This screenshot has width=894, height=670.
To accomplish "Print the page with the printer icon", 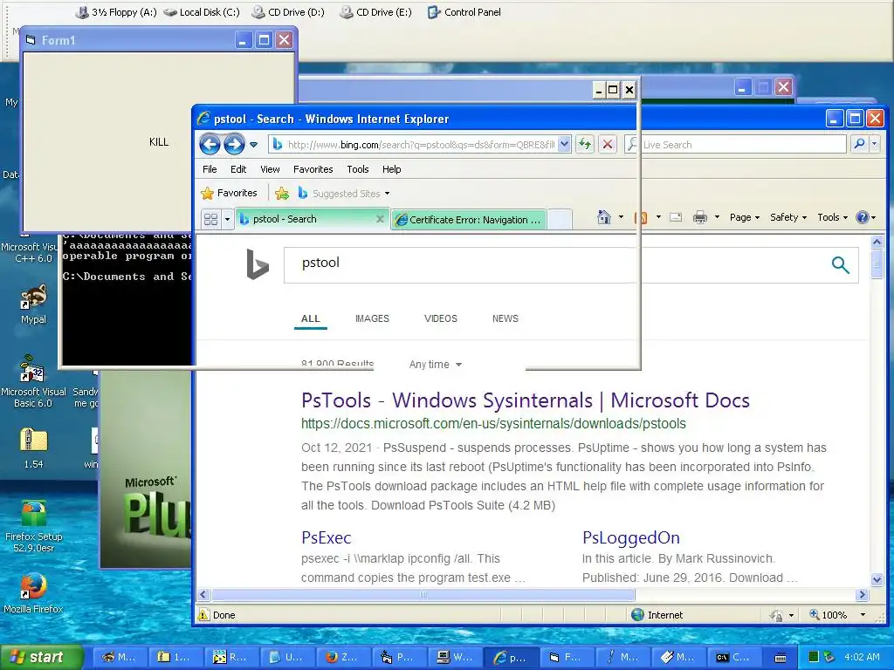I will pos(700,217).
